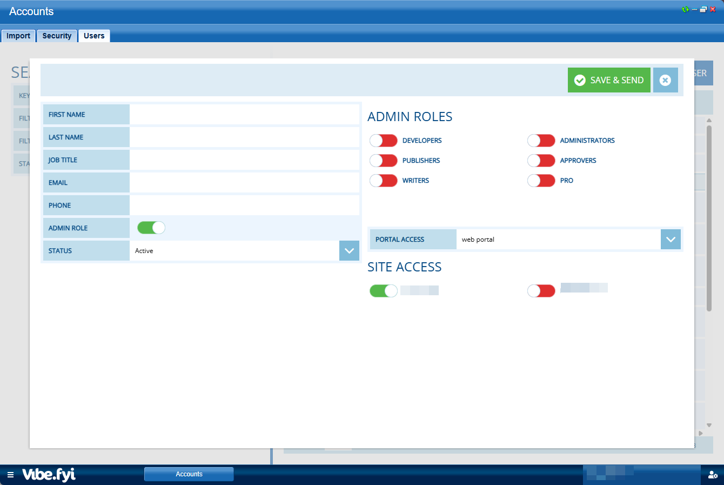Click the Vibe.fyi logo
724x485 pixels.
click(x=49, y=474)
